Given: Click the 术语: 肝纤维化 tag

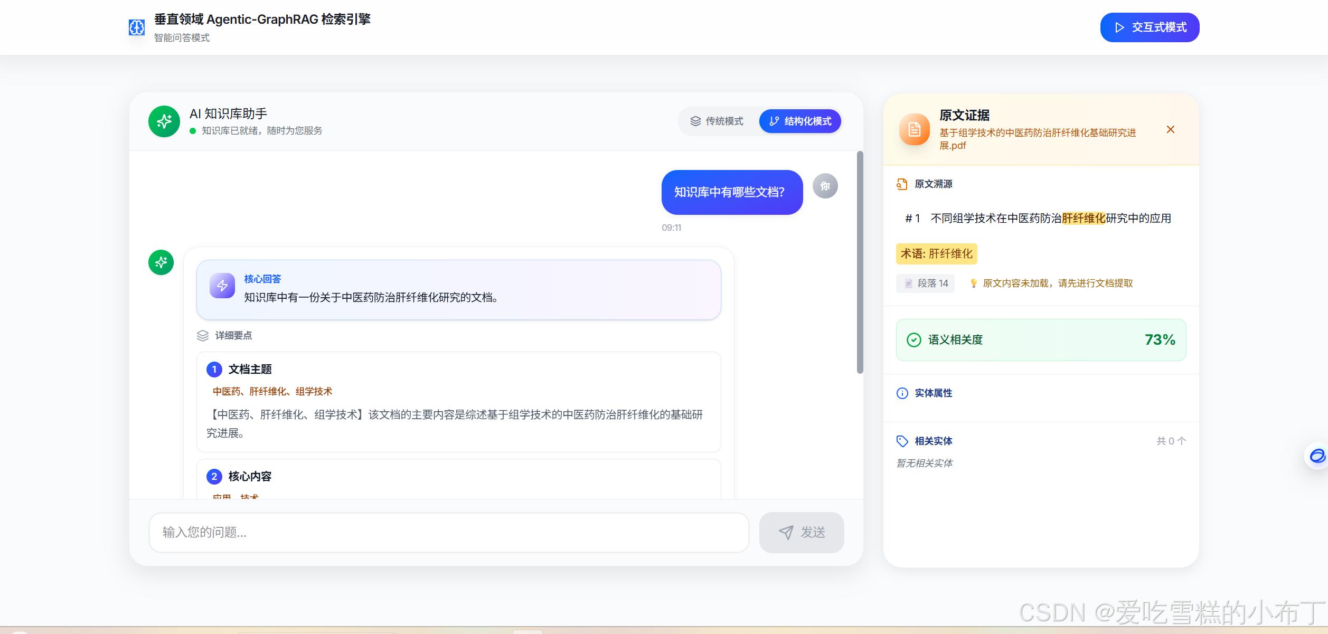Looking at the screenshot, I should pyautogui.click(x=936, y=254).
